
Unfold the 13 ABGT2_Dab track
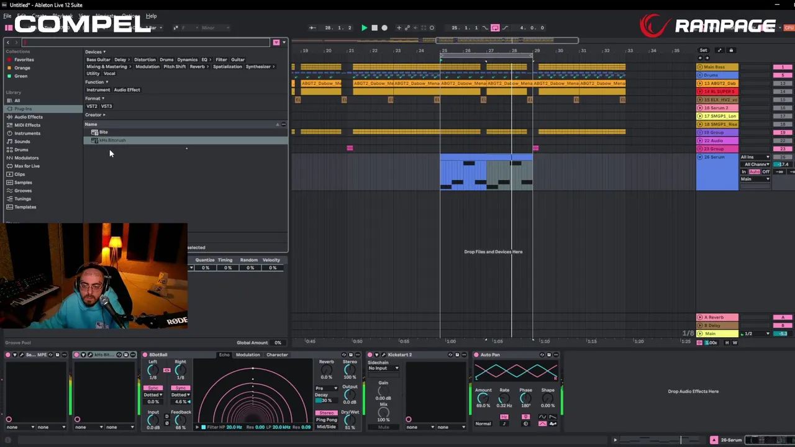tap(700, 83)
